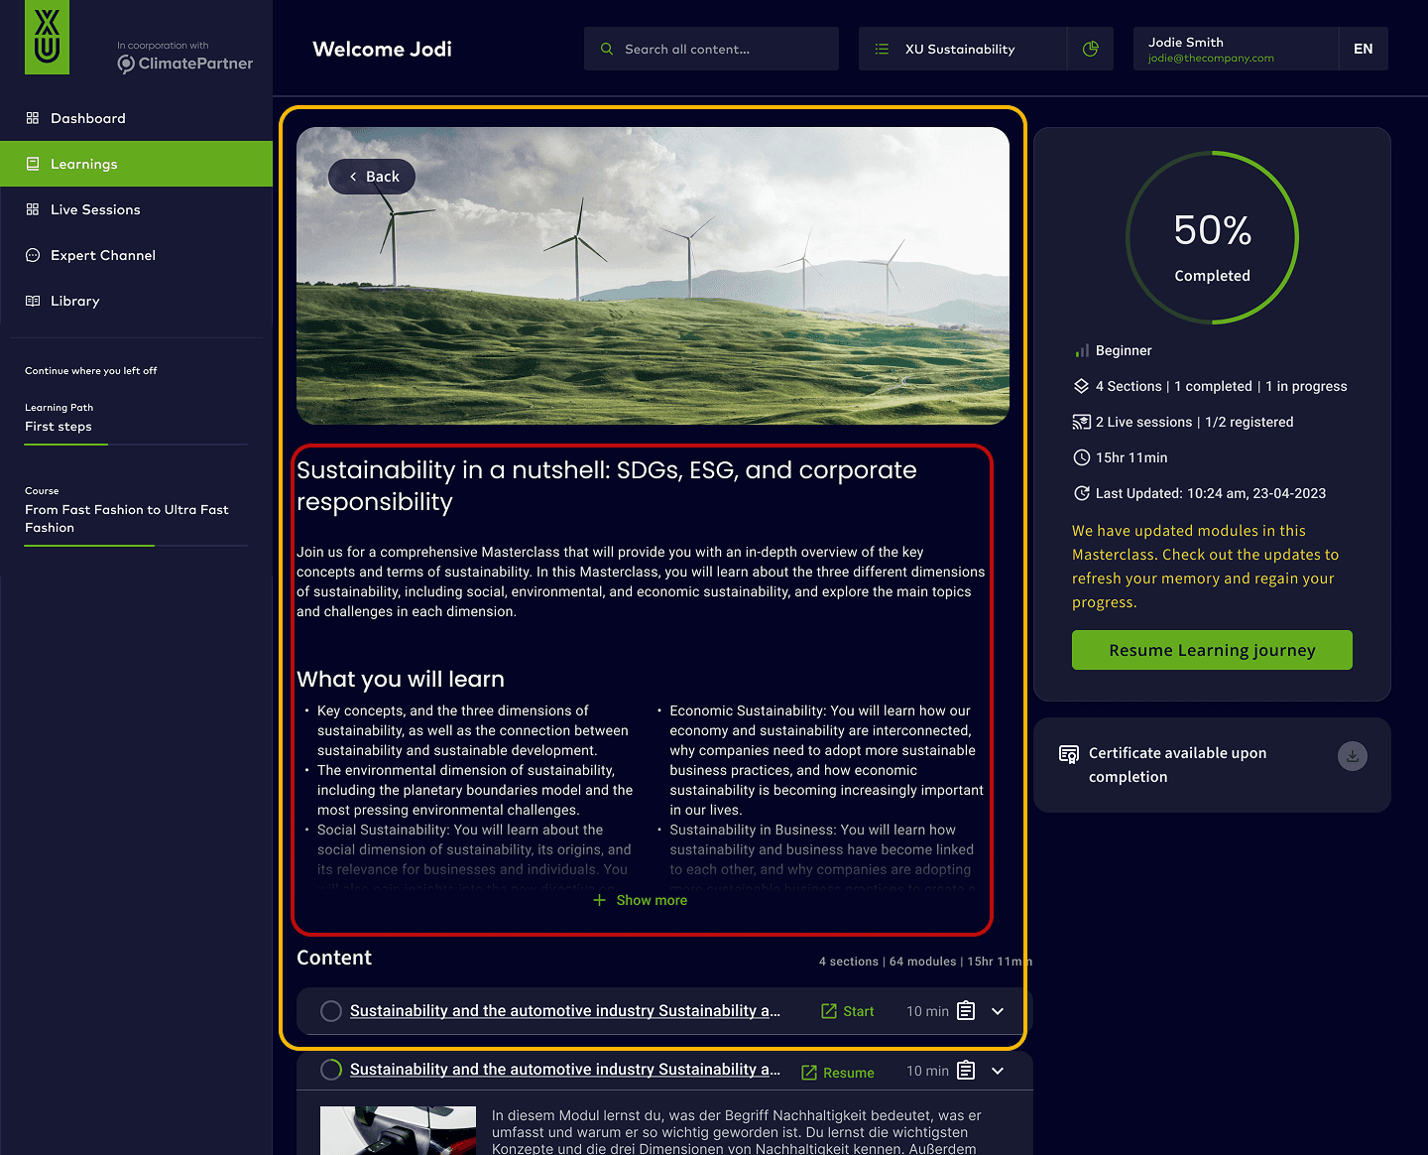The width and height of the screenshot is (1428, 1155).
Task: Click the Welcome Jodi heading
Action: pyautogui.click(x=382, y=49)
